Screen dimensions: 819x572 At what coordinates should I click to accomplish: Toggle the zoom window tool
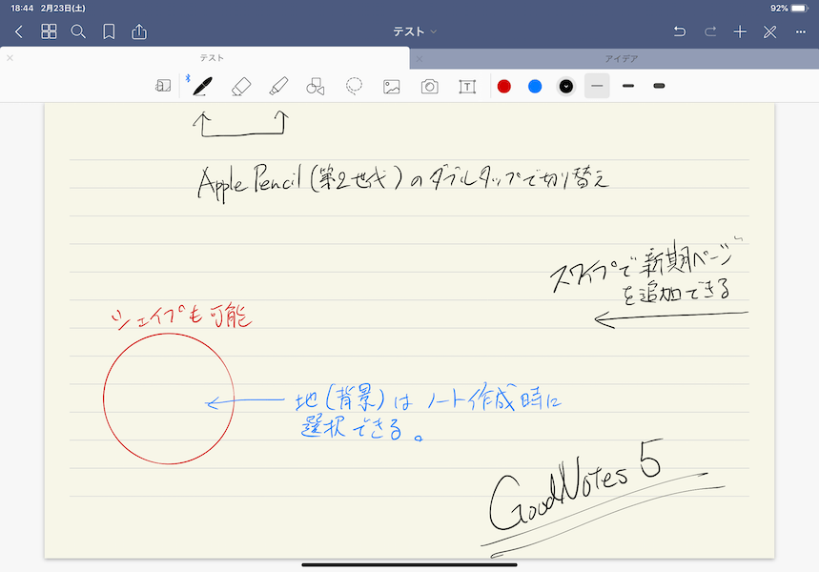[x=163, y=86]
